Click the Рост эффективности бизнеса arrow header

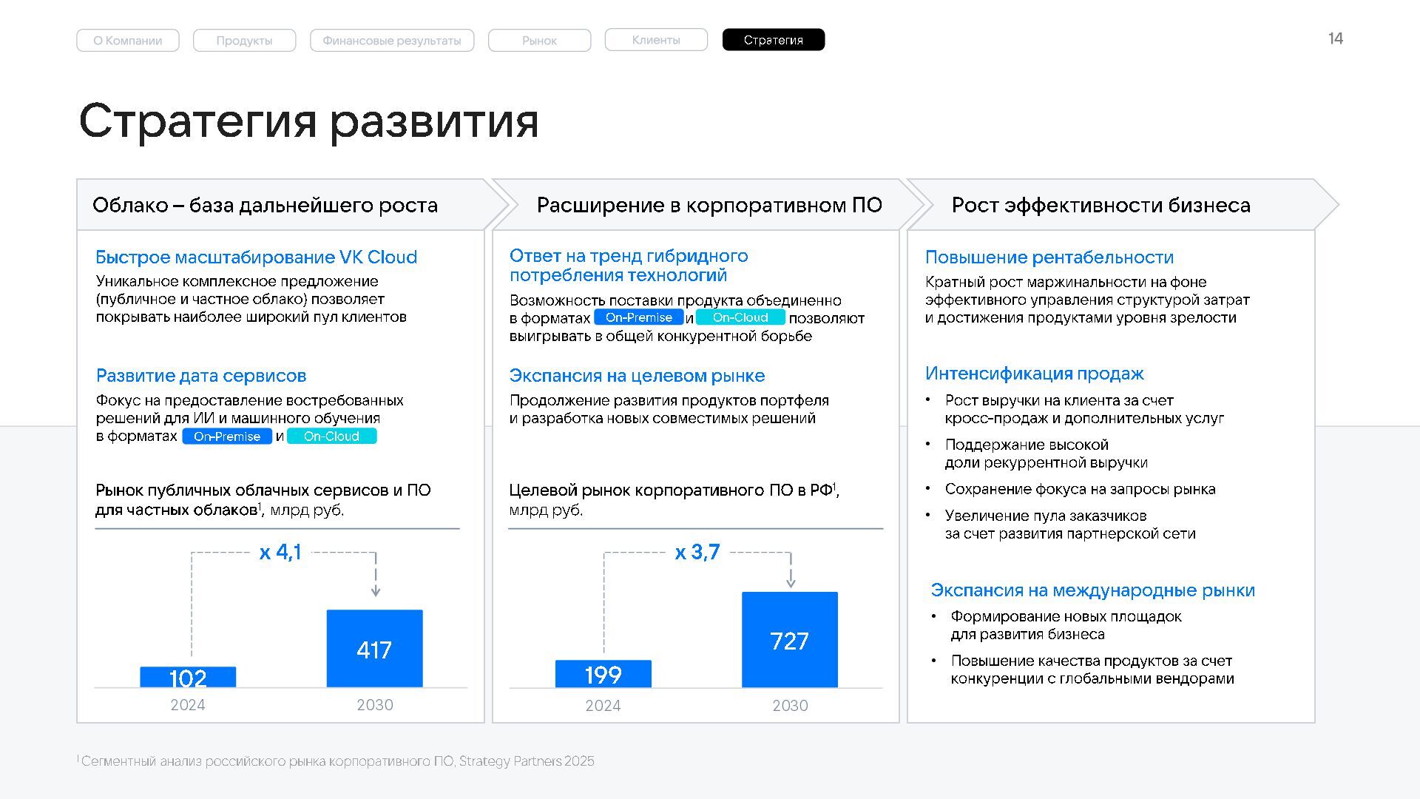(x=1100, y=205)
